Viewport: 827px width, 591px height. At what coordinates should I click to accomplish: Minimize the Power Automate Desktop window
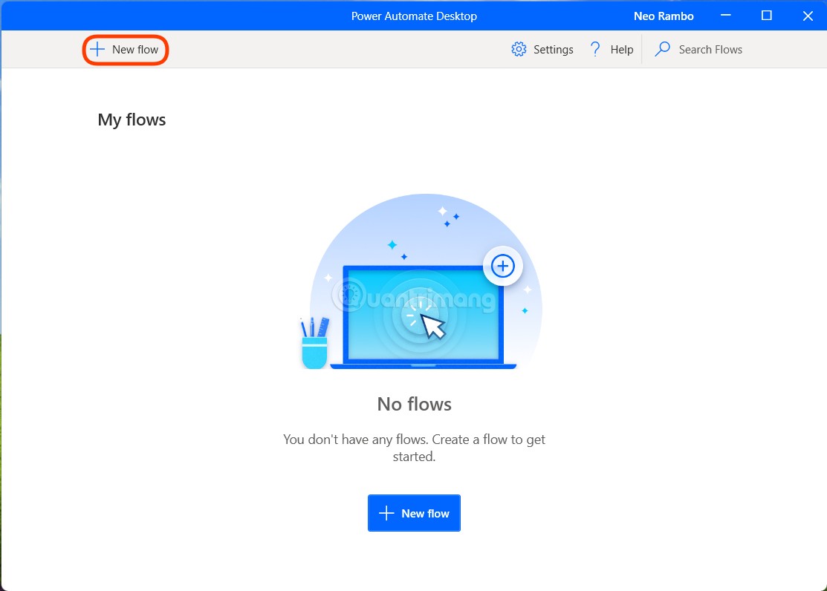(726, 16)
